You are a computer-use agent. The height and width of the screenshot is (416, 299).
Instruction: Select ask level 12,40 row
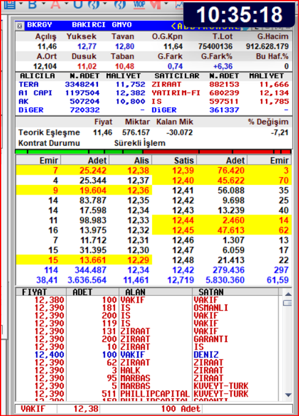tap(222, 181)
